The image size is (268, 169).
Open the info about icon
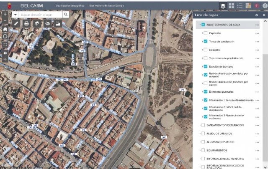coord(264,6)
